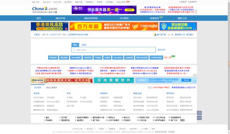Click the client download icon
Screen dimensions: 230x134
155,35
